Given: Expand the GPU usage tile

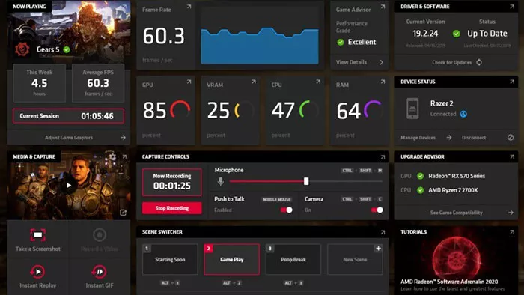Looking at the screenshot, I should [x=189, y=82].
